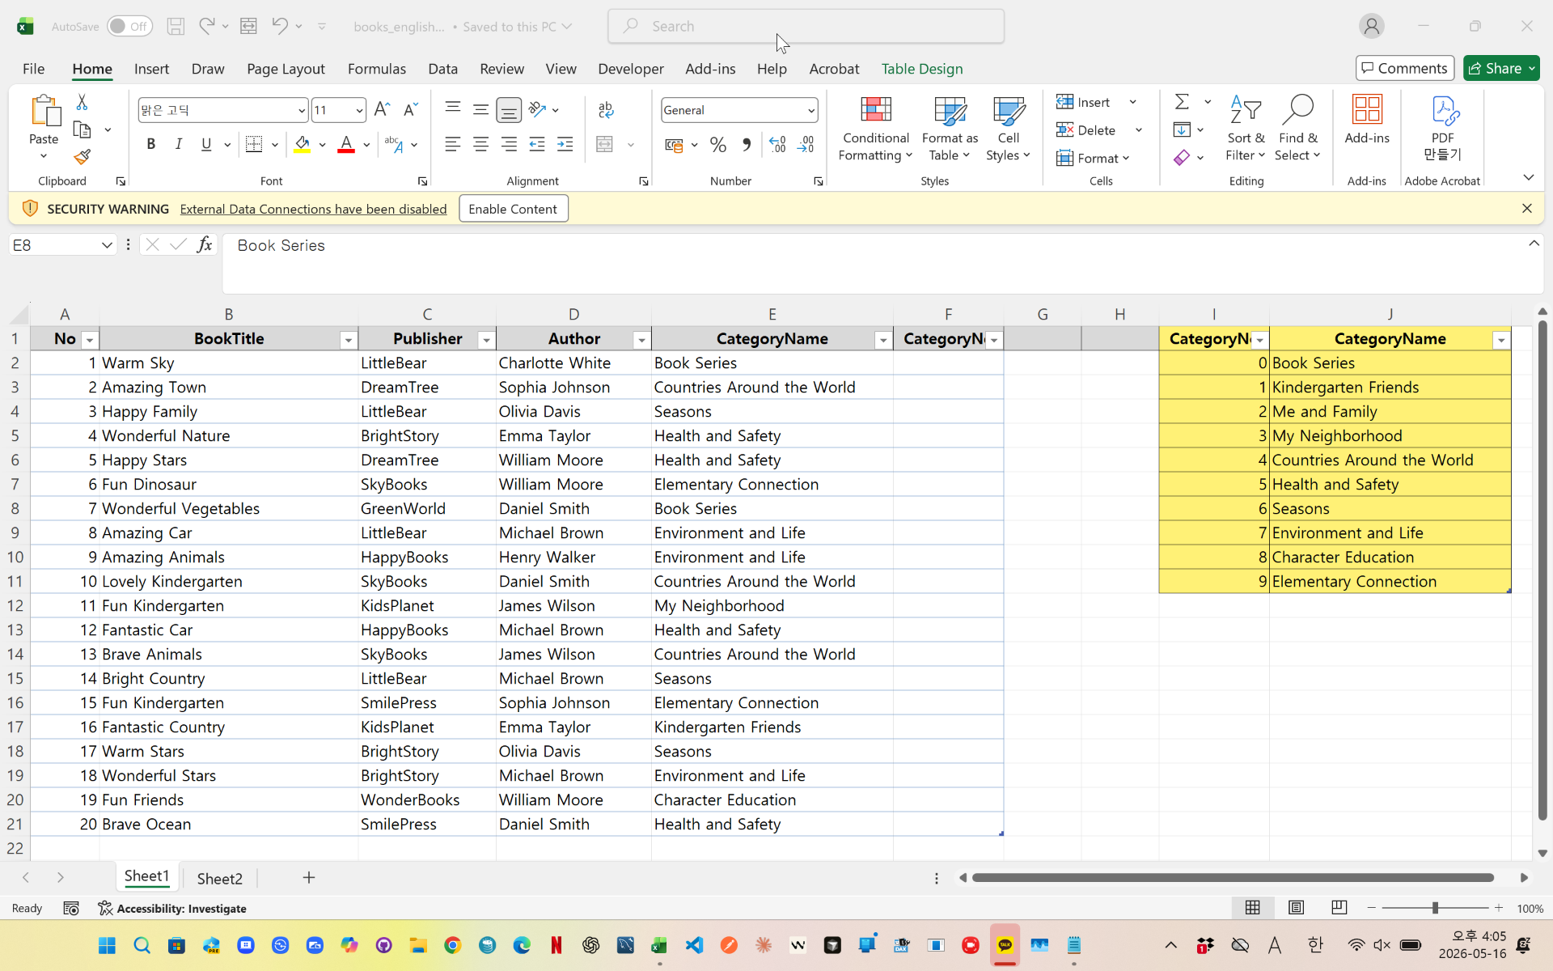This screenshot has width=1553, height=971.
Task: Click the Windows Start button
Action: coord(107,945)
